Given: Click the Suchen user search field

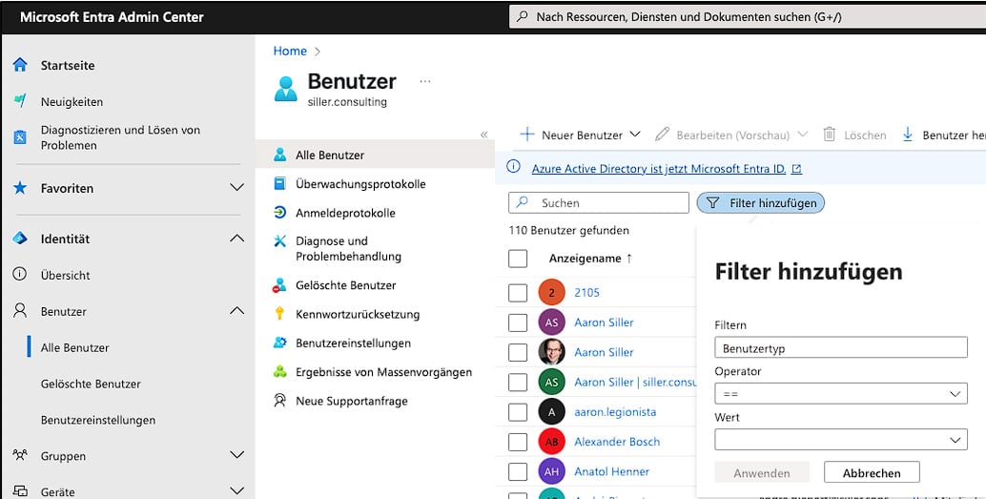Looking at the screenshot, I should (599, 202).
